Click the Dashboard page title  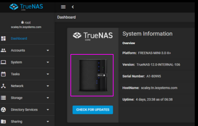pyautogui.click(x=67, y=17)
